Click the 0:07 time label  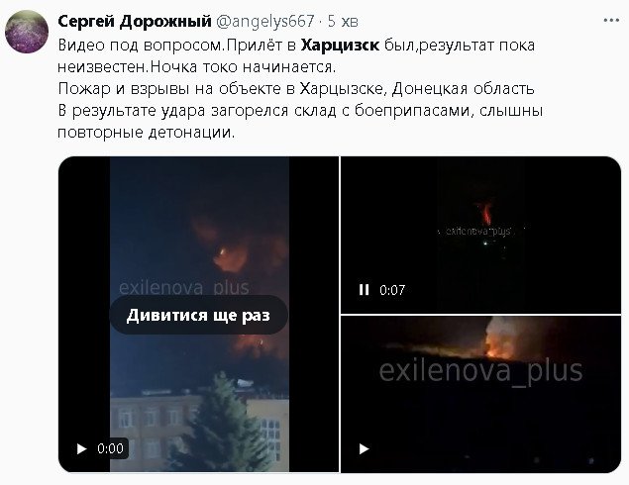click(392, 290)
